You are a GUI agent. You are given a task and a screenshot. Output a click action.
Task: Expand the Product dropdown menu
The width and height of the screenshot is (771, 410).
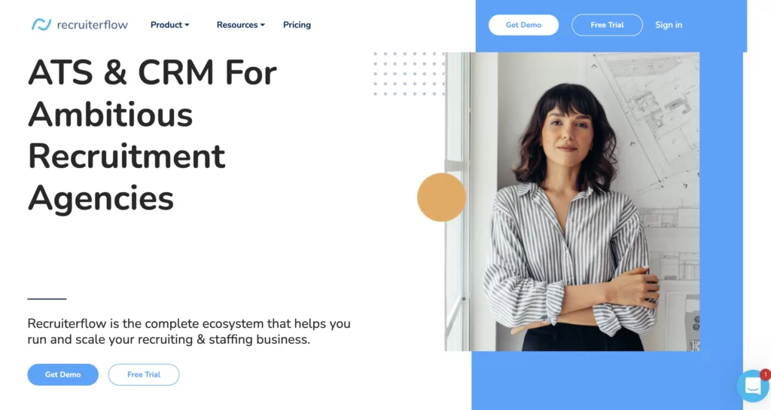[x=169, y=25]
